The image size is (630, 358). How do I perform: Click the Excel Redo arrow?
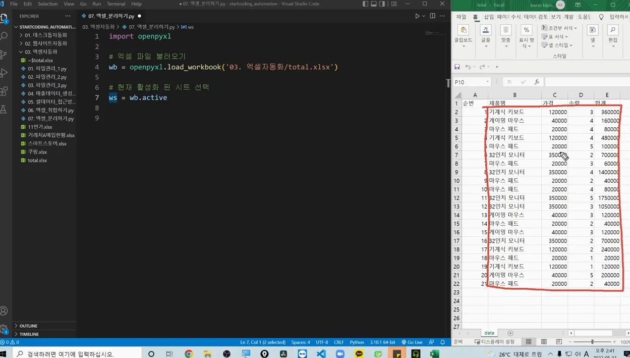(482, 67)
